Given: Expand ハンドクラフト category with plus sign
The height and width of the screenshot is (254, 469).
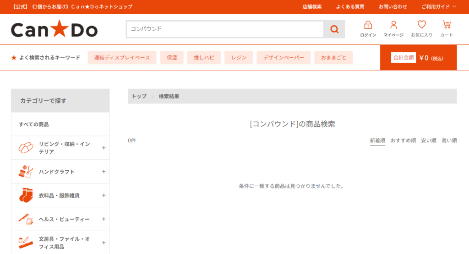Looking at the screenshot, I should click(x=104, y=172).
